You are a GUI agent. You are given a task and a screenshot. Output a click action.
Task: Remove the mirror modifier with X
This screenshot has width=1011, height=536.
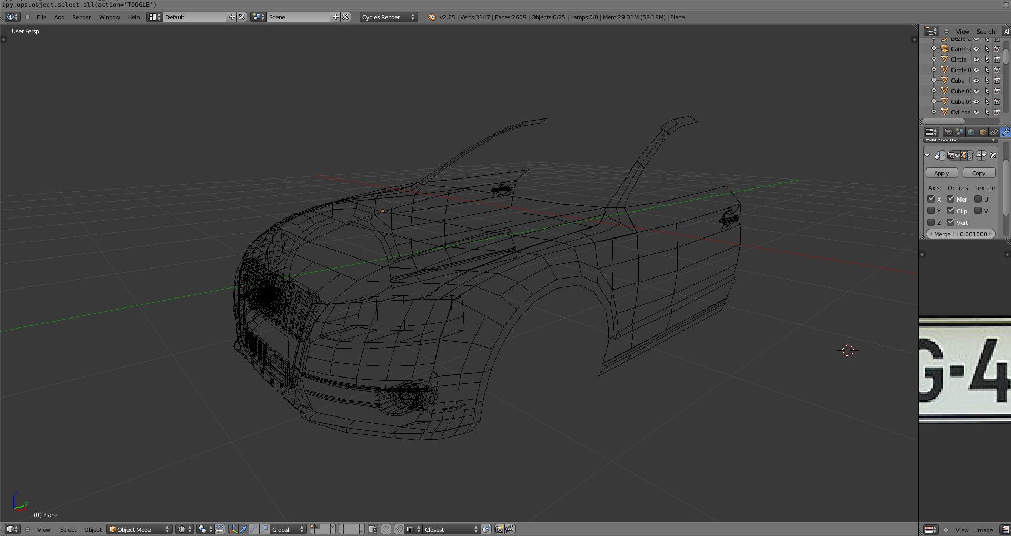click(x=993, y=155)
